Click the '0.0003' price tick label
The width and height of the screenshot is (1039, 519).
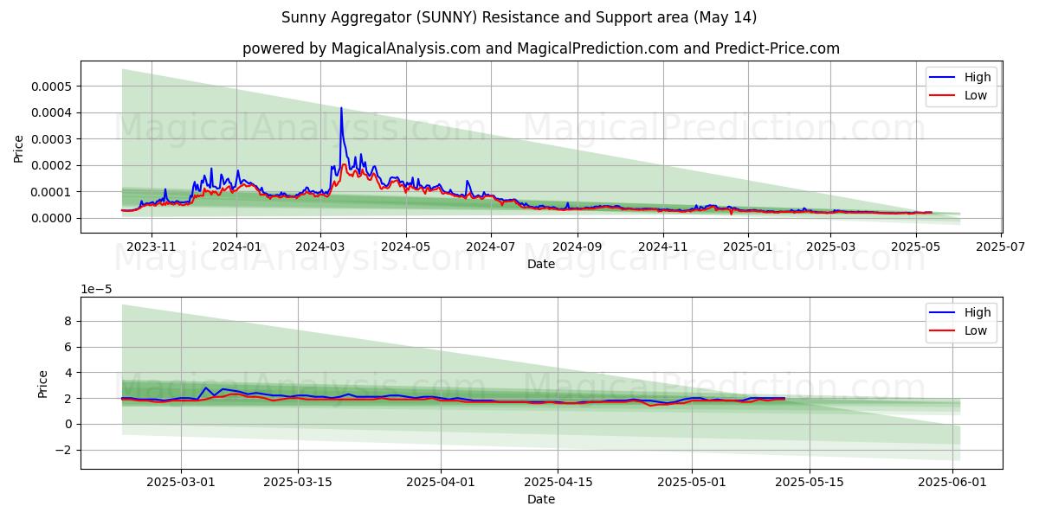click(x=52, y=139)
